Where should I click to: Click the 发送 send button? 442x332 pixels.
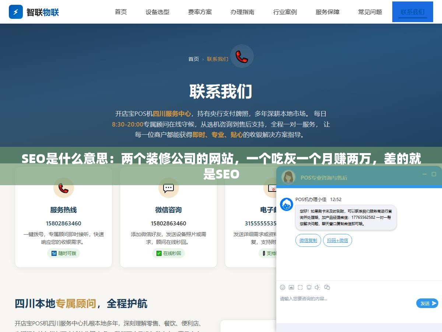tap(427, 303)
